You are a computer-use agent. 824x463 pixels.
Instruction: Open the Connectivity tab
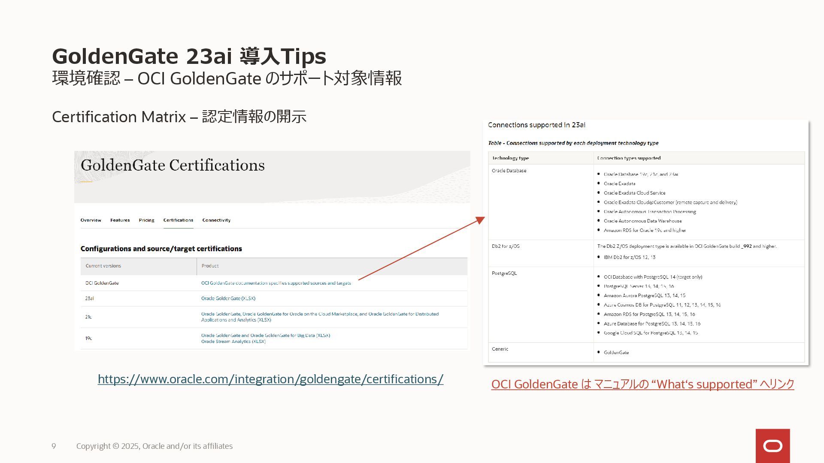point(216,220)
